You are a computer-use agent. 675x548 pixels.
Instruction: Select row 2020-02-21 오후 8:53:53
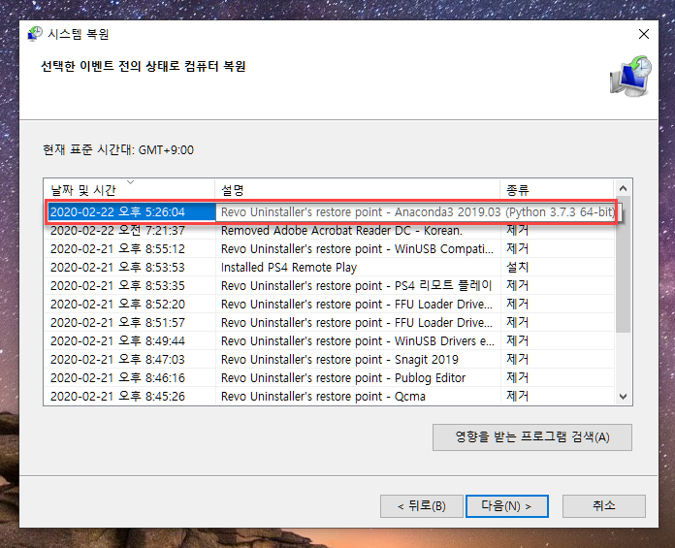click(330, 268)
